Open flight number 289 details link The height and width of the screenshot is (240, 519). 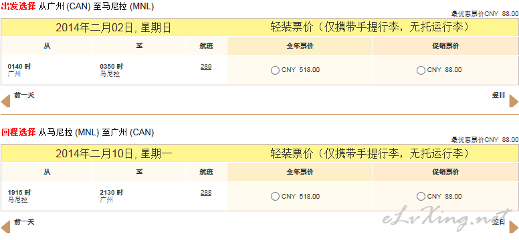pyautogui.click(x=206, y=67)
